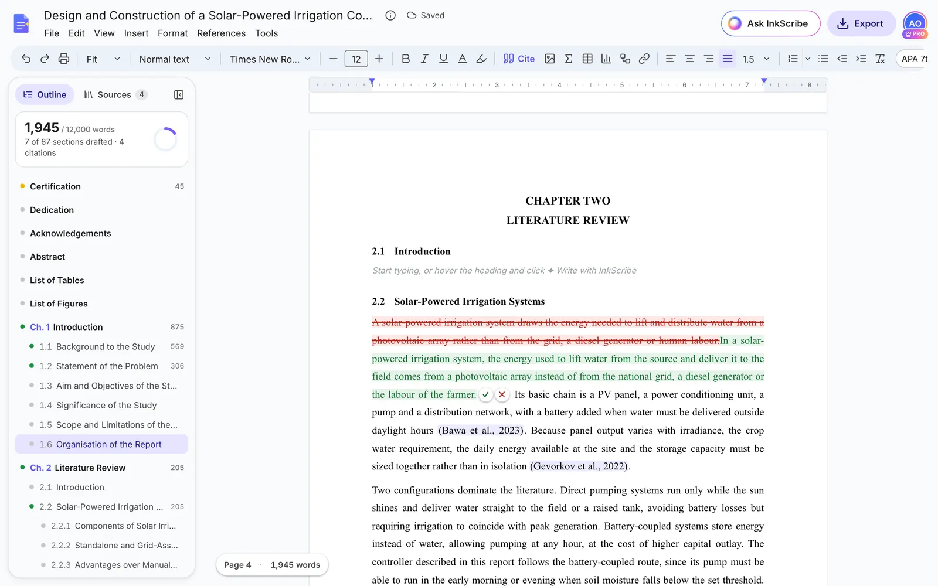Image resolution: width=938 pixels, height=586 pixels.
Task: Apply italic formatting
Action: (x=424, y=59)
